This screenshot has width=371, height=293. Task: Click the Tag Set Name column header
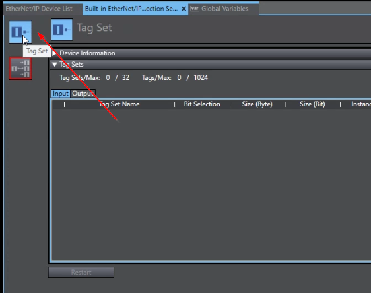[x=119, y=104]
